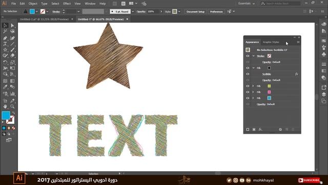Toggle the bottom Opacity Default visibility
The width and height of the screenshot is (328, 185).
(x=248, y=104)
